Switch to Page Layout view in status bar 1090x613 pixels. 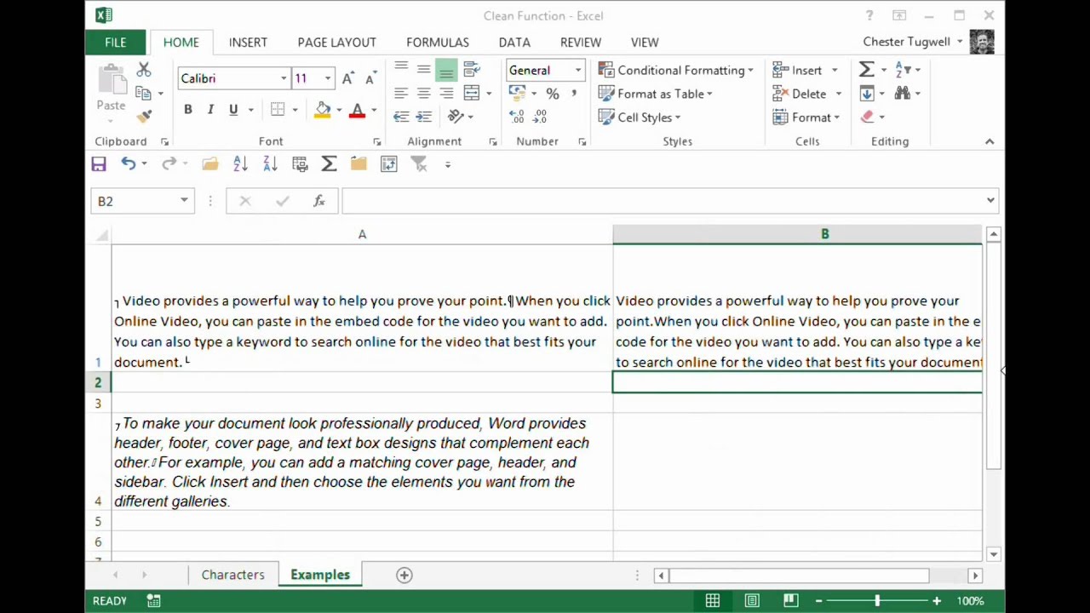(x=752, y=601)
